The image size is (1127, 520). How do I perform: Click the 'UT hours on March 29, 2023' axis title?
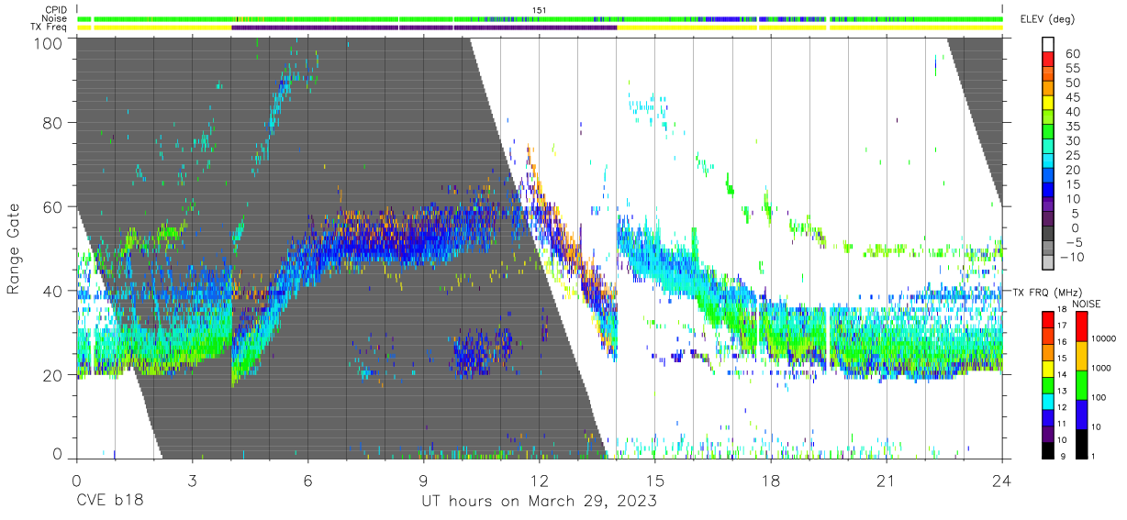click(539, 502)
